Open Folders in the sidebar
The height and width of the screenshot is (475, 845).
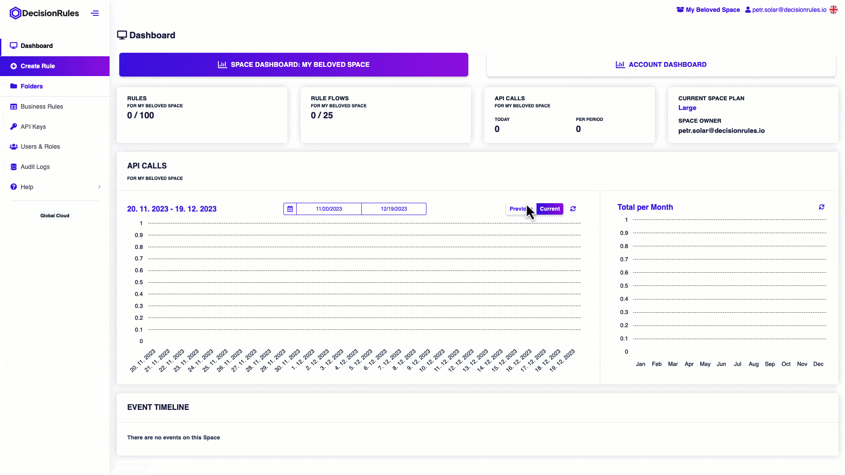55,86
